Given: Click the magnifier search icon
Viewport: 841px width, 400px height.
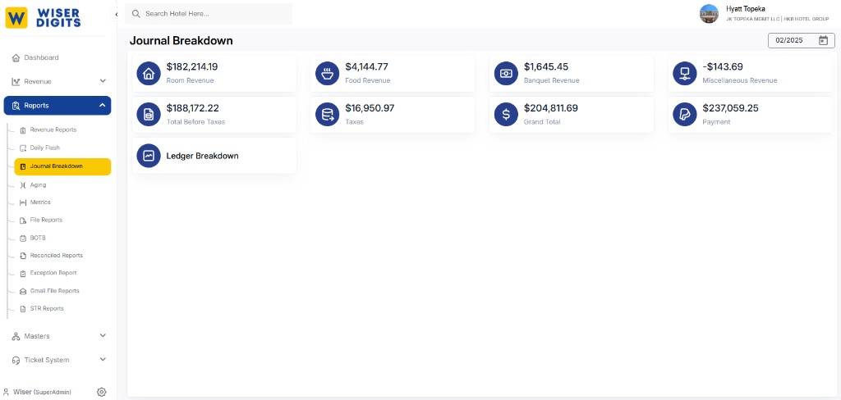Looking at the screenshot, I should [136, 14].
